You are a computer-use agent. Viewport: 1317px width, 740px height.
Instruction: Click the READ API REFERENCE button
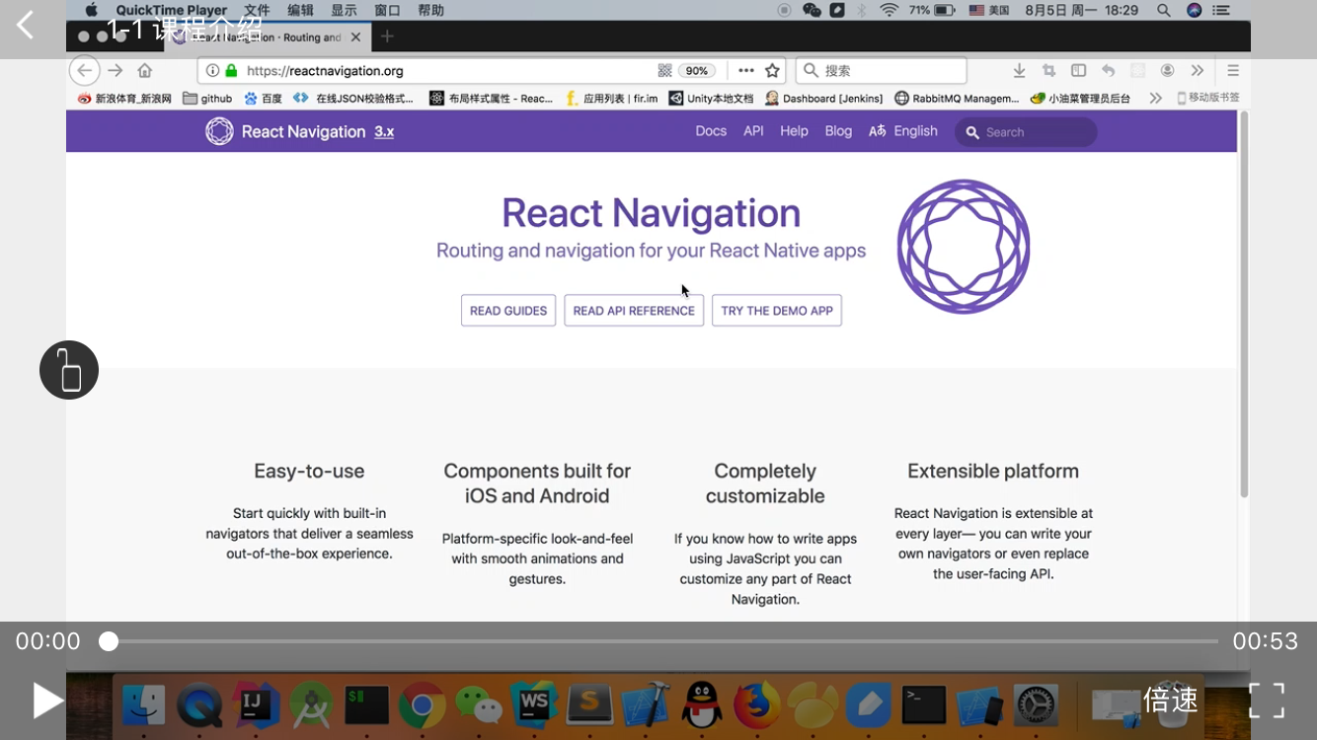(x=634, y=311)
